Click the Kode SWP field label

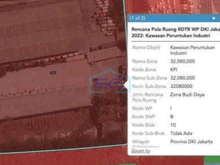point(143,117)
